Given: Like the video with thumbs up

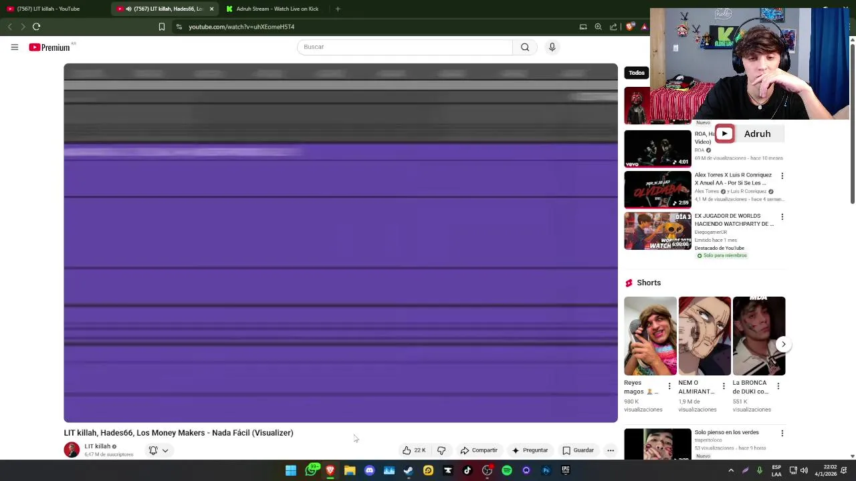Looking at the screenshot, I should (x=414, y=450).
